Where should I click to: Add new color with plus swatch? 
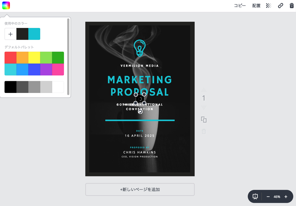click(x=11, y=34)
